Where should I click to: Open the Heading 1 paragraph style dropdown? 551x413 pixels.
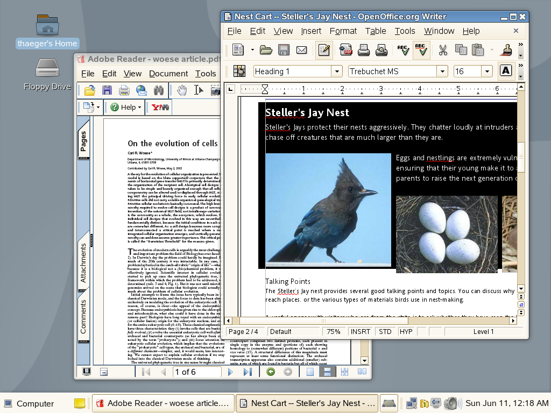pos(337,72)
